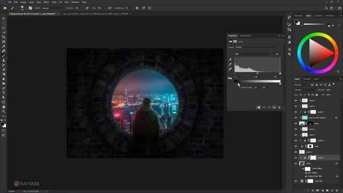Open the layer Opacity dropdown
This screenshot has width=343, height=193.
click(x=333, y=90)
